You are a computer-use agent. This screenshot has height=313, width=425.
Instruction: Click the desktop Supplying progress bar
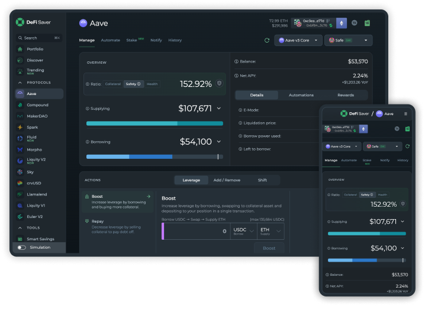(154, 123)
